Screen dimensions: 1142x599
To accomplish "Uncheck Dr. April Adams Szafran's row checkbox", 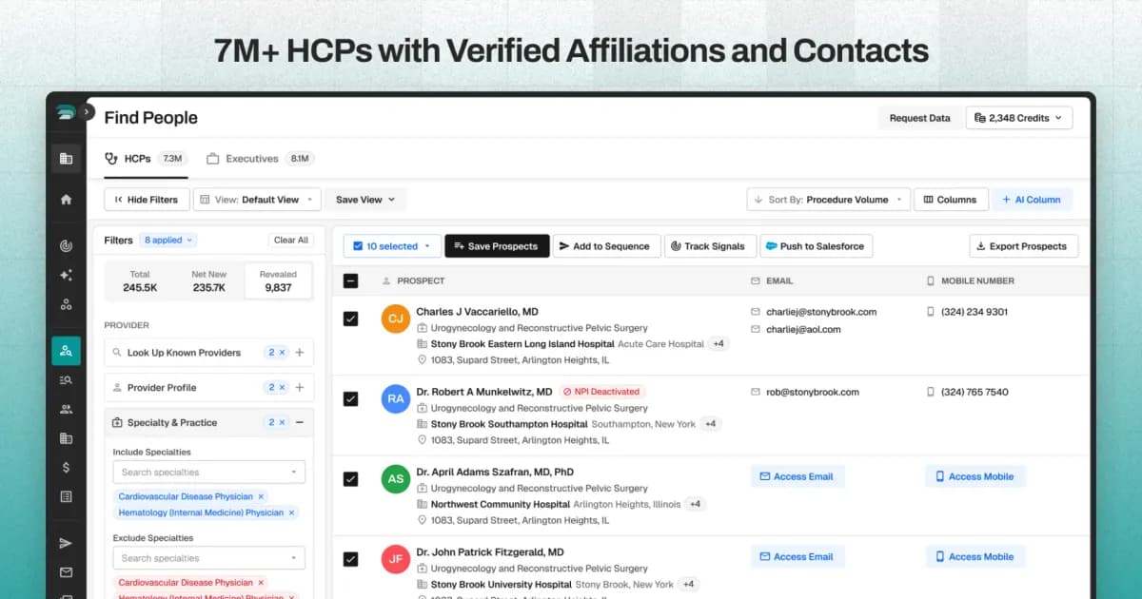I will [351, 478].
